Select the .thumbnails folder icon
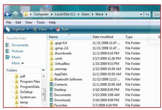 [51, 53]
